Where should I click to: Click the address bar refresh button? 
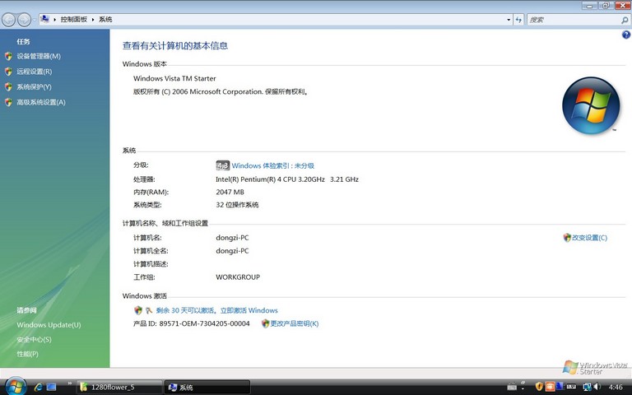[518, 20]
